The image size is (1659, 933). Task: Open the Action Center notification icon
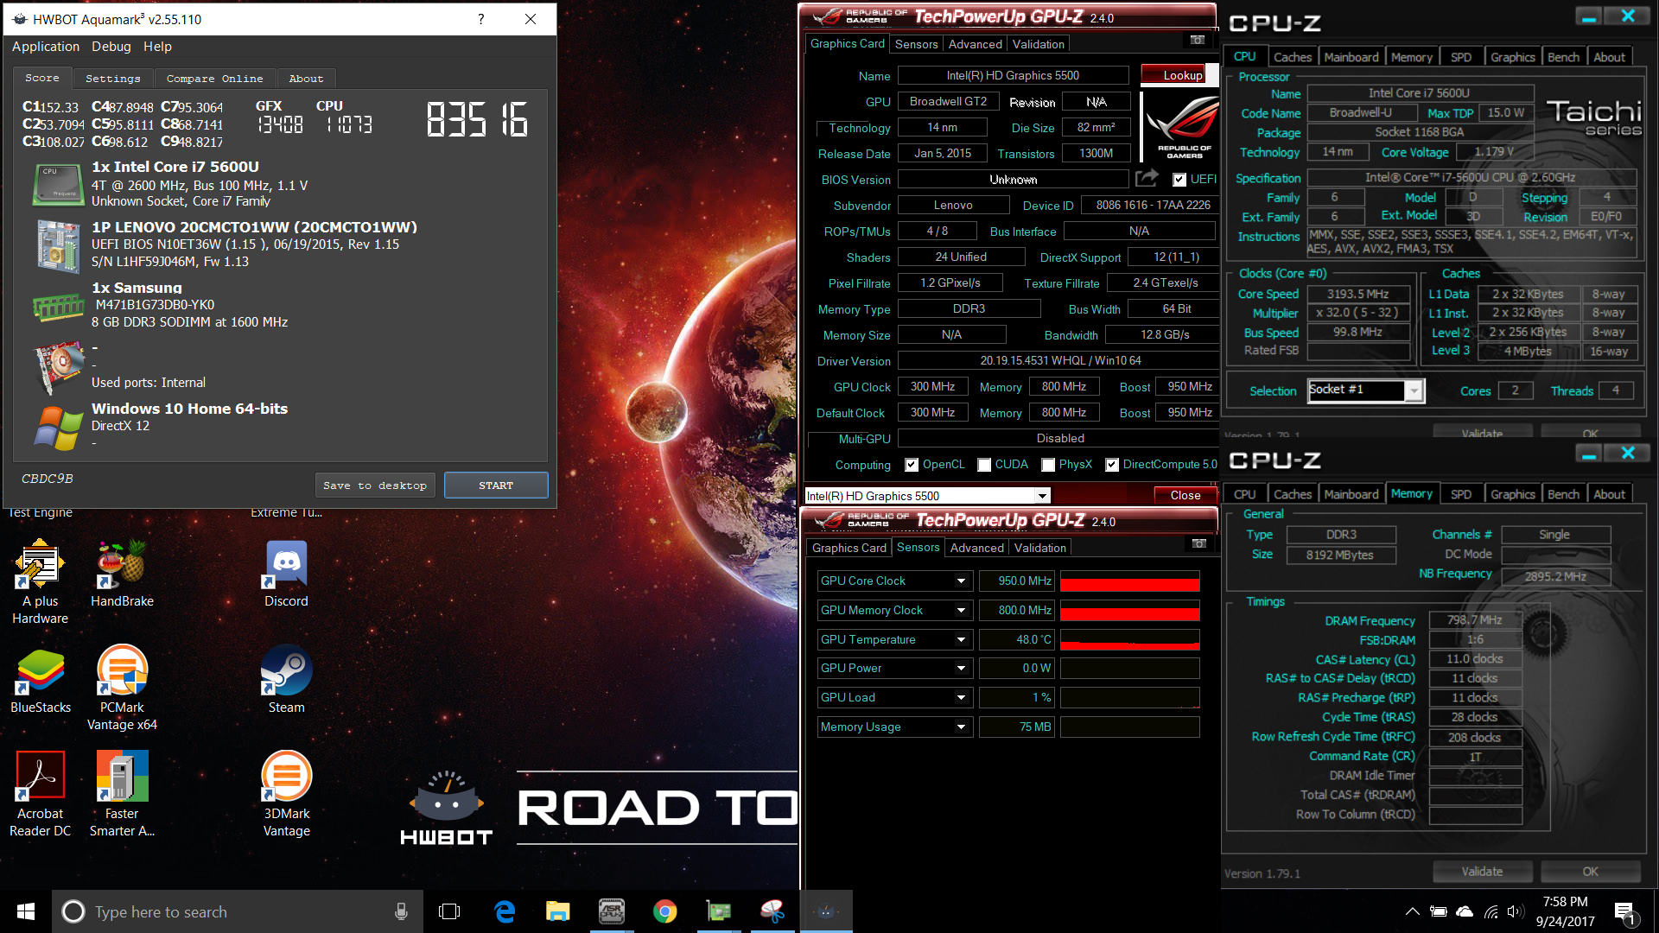(1624, 911)
